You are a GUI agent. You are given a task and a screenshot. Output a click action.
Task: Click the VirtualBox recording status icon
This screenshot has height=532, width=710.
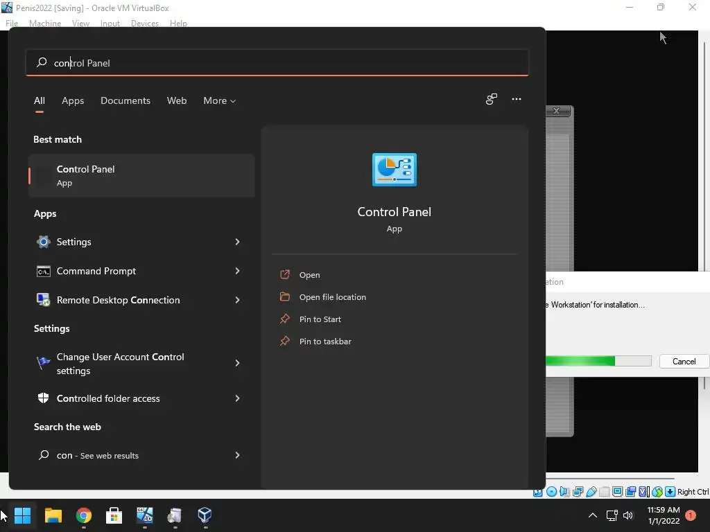[x=630, y=492]
